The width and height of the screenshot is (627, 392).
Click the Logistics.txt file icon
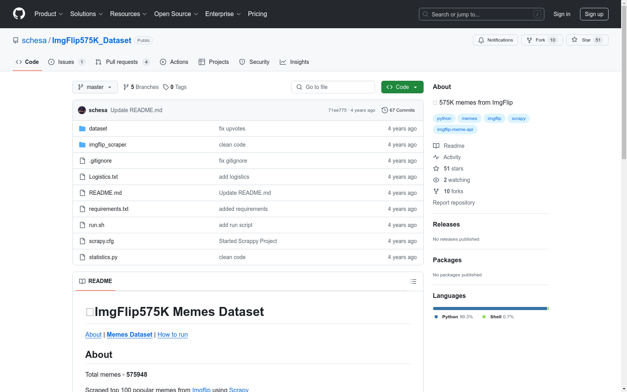point(82,177)
